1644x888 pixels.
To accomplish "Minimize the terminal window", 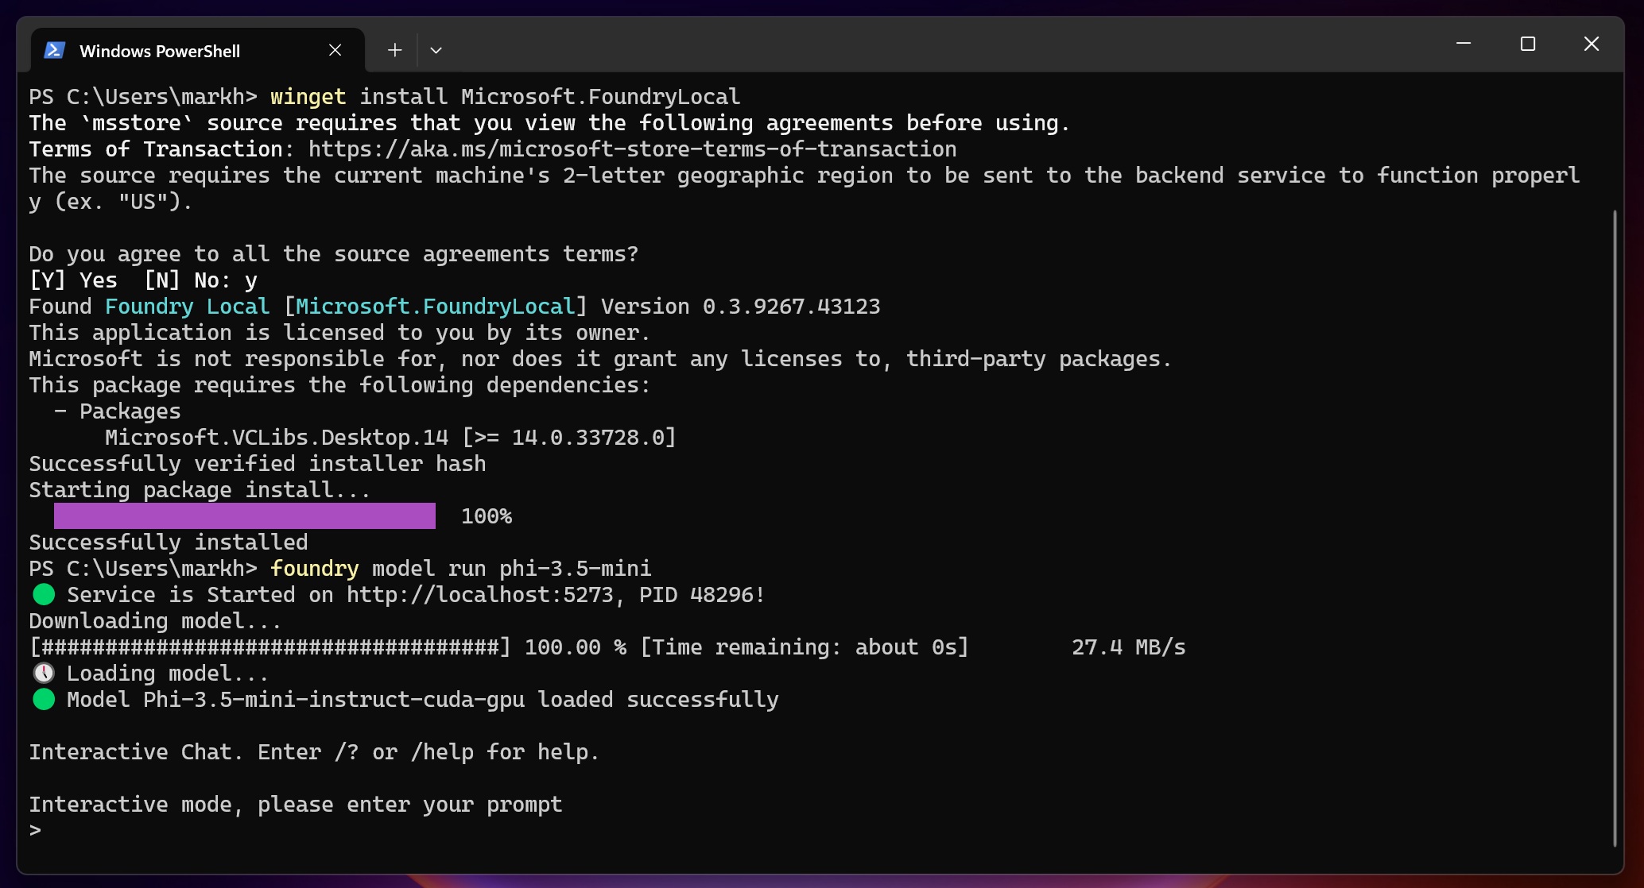I will tap(1464, 44).
